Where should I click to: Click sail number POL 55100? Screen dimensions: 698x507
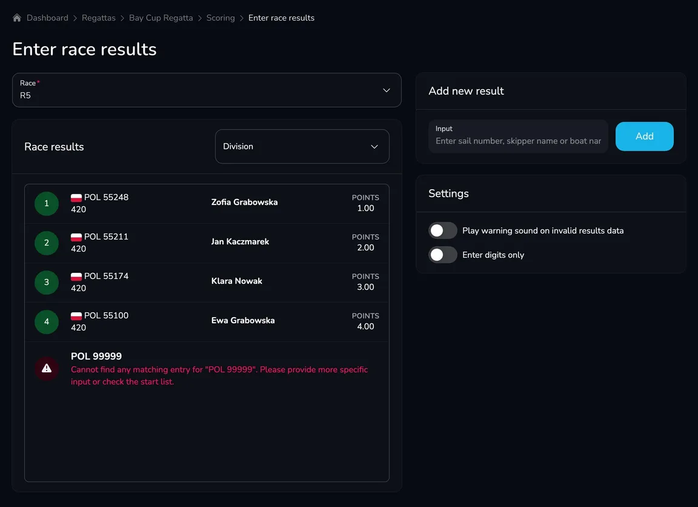point(106,315)
